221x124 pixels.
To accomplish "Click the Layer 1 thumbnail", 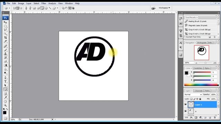I will click(191, 105).
